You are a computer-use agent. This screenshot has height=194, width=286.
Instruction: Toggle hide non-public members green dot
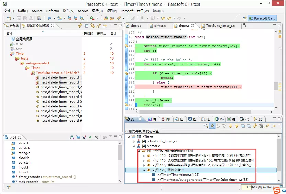pyautogui.click(x=90, y=137)
